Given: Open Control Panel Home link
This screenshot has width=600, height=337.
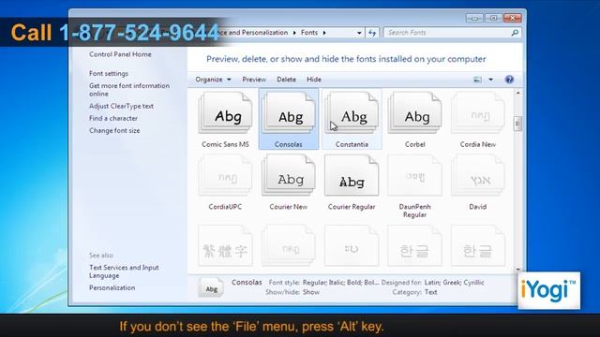Looking at the screenshot, I should [120, 54].
